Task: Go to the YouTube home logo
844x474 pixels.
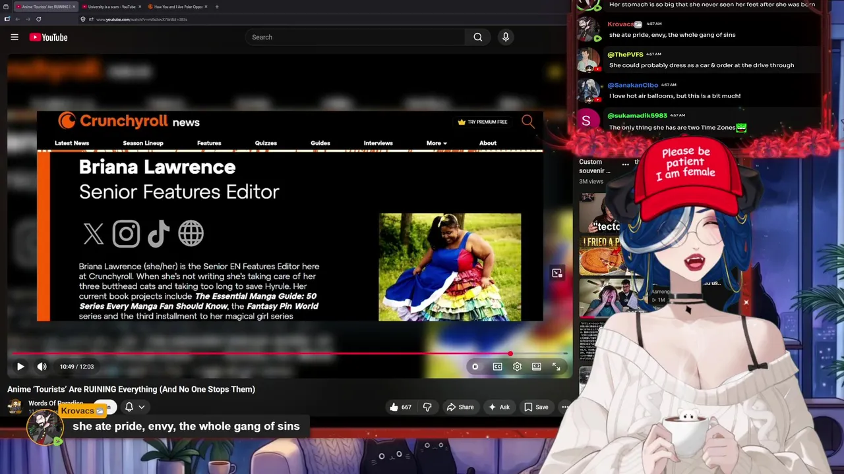Action: pyautogui.click(x=48, y=38)
